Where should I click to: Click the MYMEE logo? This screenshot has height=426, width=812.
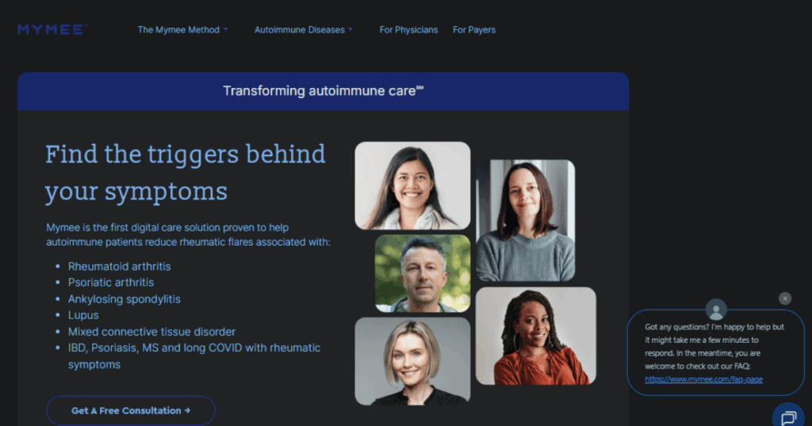tap(52, 29)
